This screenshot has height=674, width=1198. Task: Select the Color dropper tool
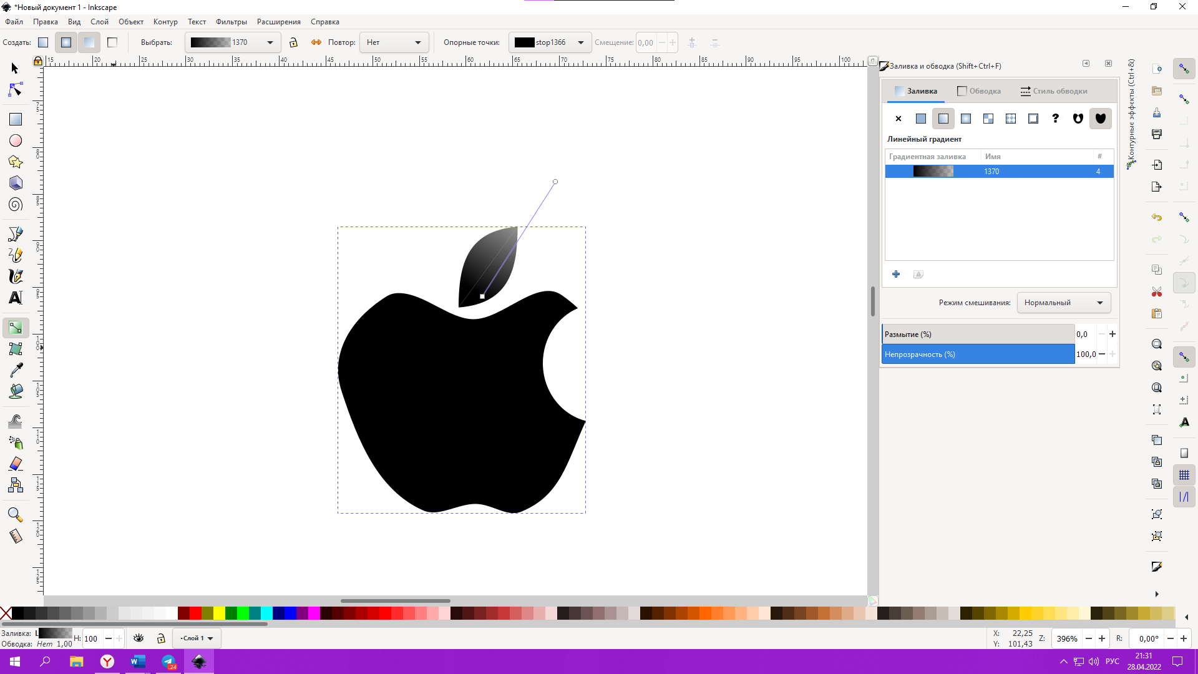[15, 370]
